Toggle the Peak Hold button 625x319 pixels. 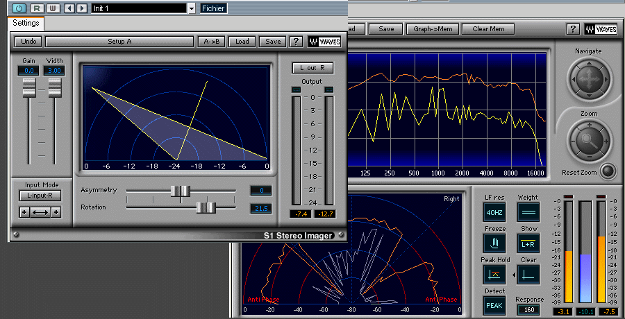[x=494, y=275]
